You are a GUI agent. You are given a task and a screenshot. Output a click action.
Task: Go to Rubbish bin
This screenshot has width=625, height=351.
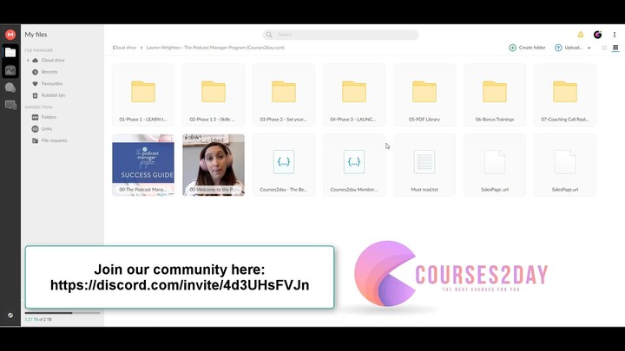52,95
